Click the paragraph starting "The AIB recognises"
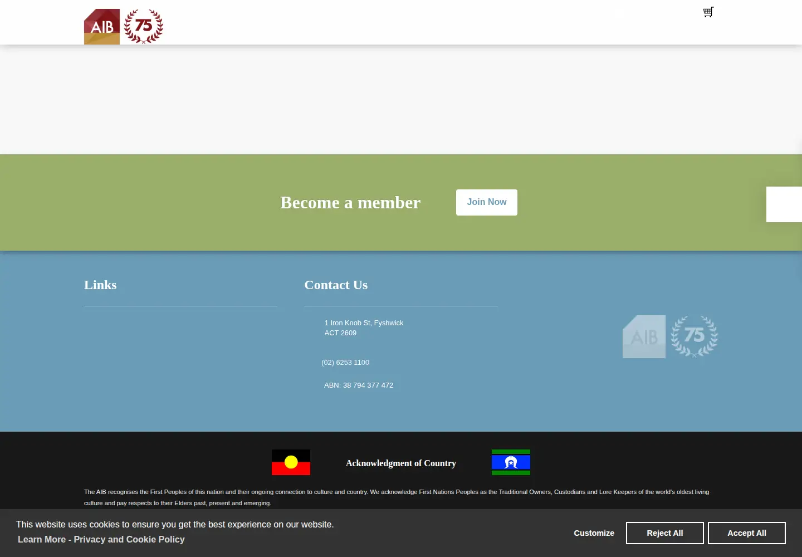The height and width of the screenshot is (557, 802). (x=397, y=497)
